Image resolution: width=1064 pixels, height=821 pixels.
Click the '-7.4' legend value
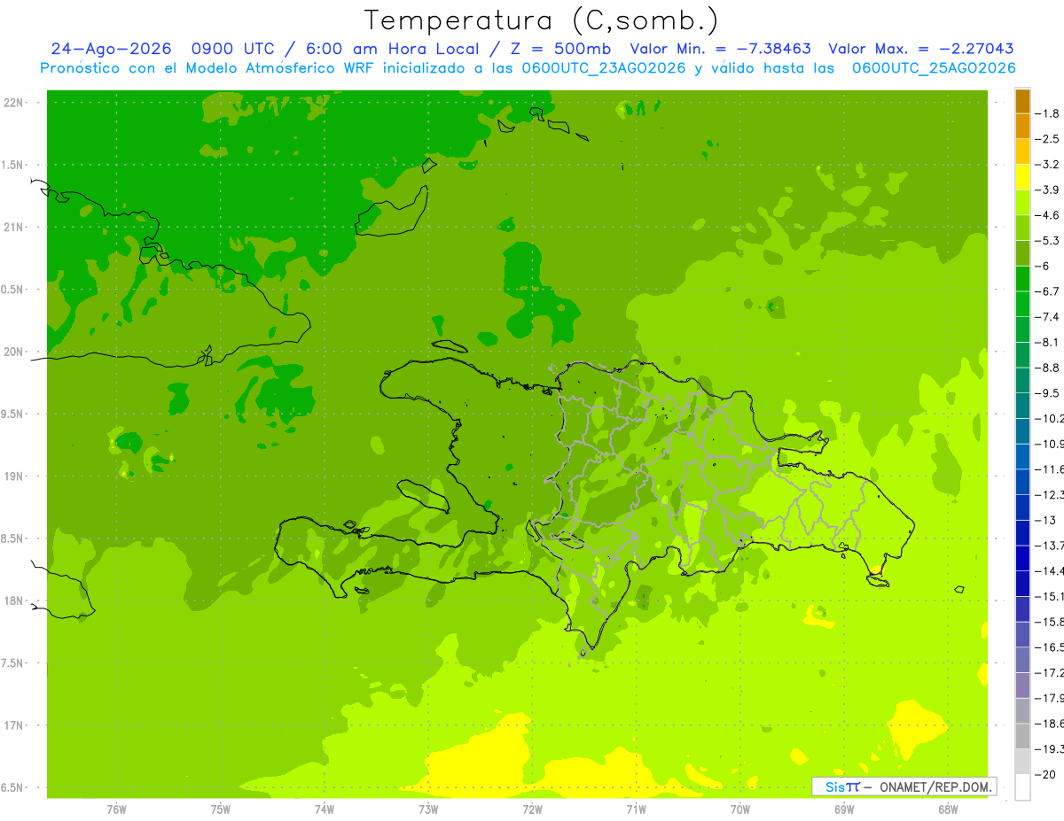[x=1048, y=317]
